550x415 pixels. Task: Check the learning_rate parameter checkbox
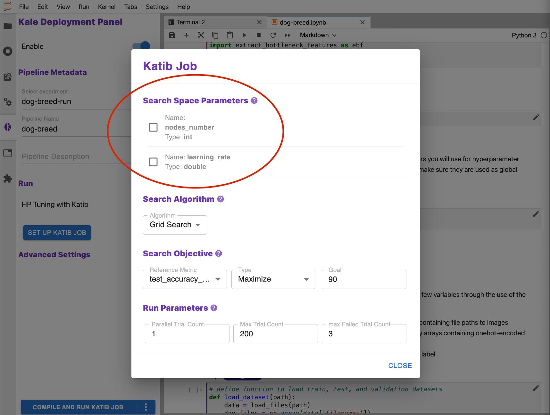tap(153, 162)
